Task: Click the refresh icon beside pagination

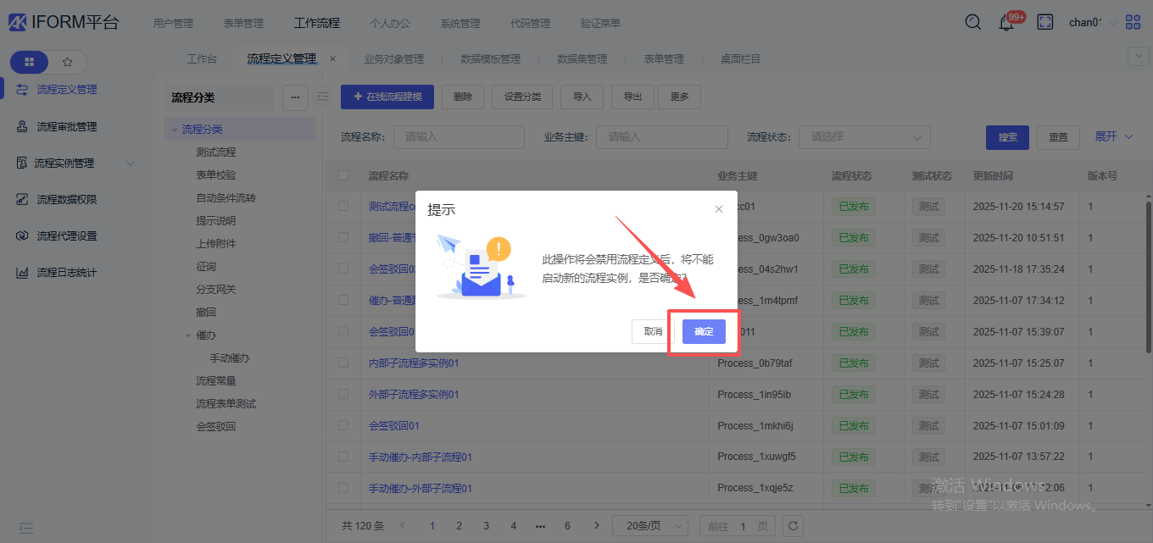Action: 793,526
